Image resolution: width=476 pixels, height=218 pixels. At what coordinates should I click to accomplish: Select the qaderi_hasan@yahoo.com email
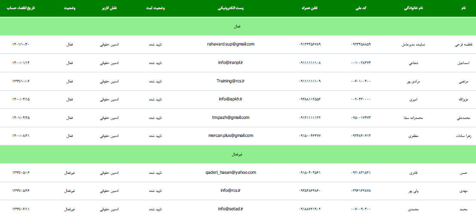pyautogui.click(x=231, y=173)
